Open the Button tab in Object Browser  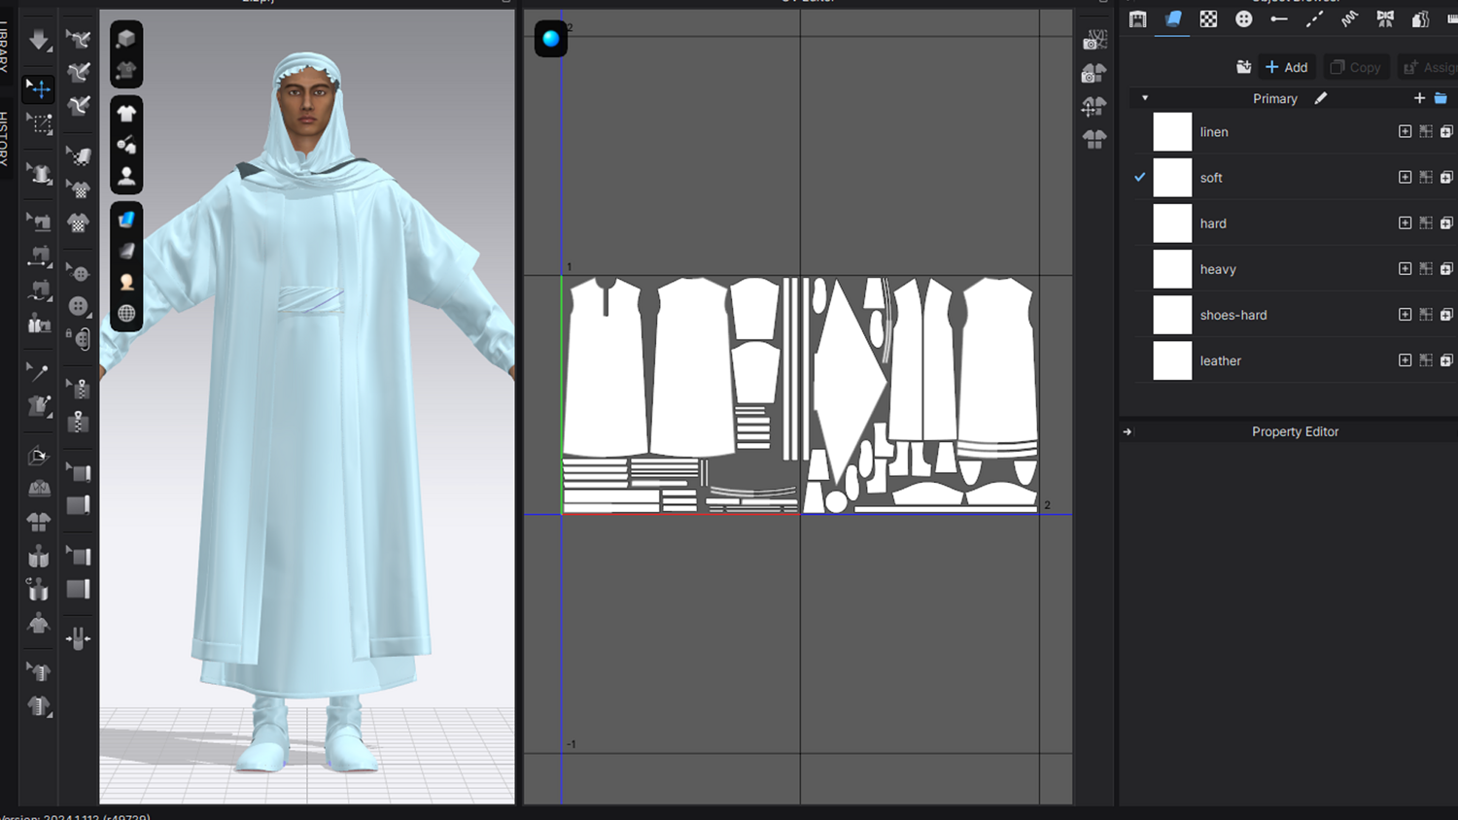point(1243,18)
